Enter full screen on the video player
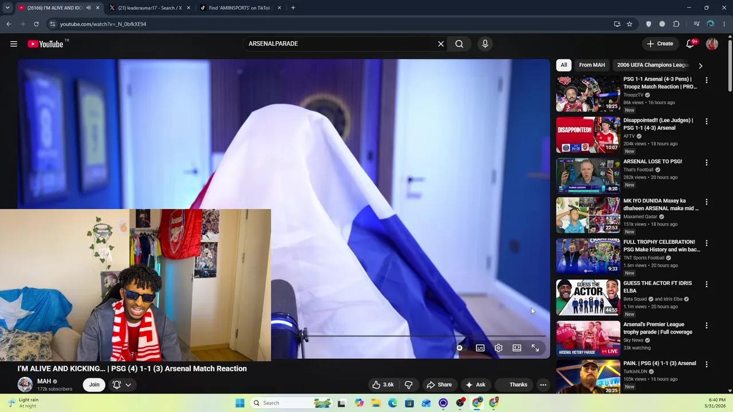This screenshot has height=412, width=733. [x=535, y=348]
